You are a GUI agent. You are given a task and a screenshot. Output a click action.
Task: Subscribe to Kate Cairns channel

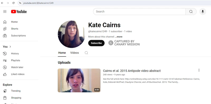coord(96,43)
